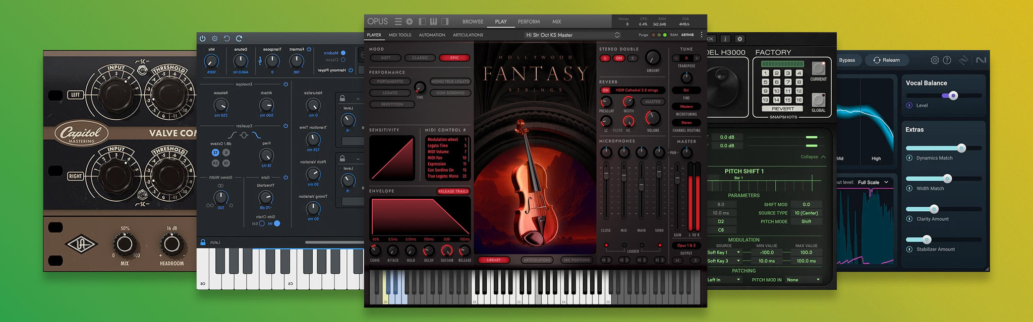The width and height of the screenshot is (1033, 322).
Task: Click the HEADROOM knob on Capitol compressor
Action: 171,244
